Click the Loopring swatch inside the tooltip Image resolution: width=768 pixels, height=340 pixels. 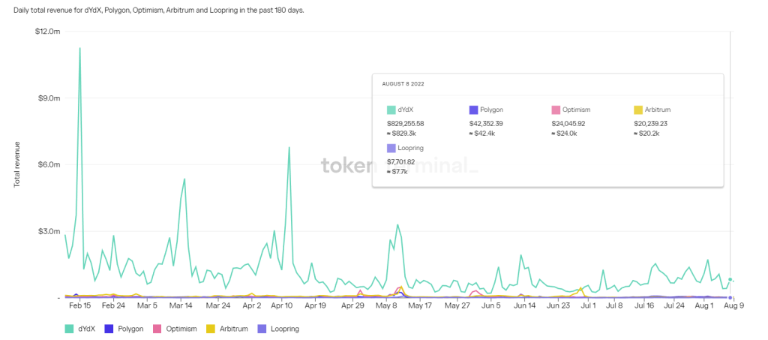click(x=391, y=147)
